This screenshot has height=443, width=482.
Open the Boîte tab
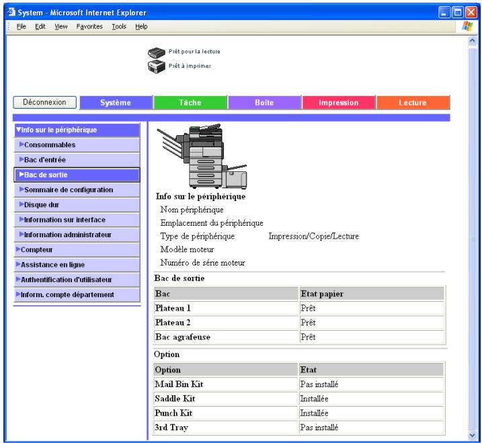264,103
